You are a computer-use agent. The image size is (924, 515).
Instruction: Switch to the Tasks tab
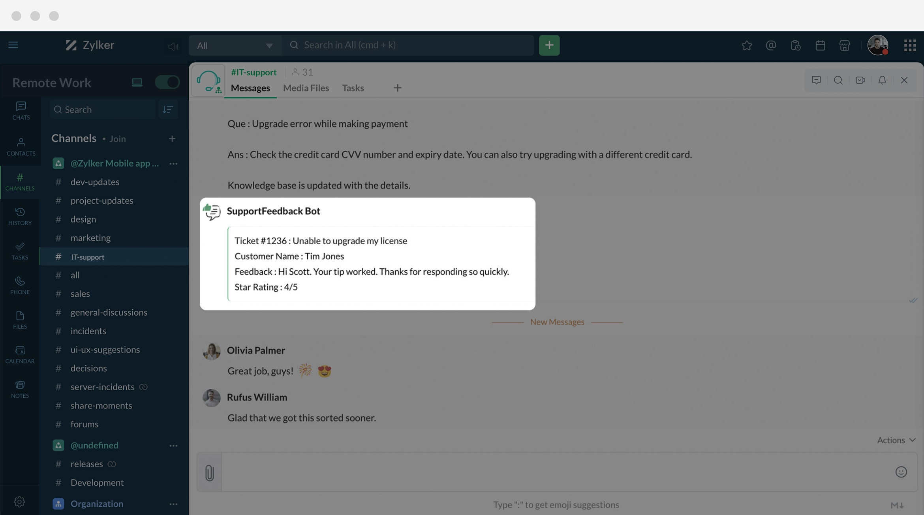tap(353, 88)
